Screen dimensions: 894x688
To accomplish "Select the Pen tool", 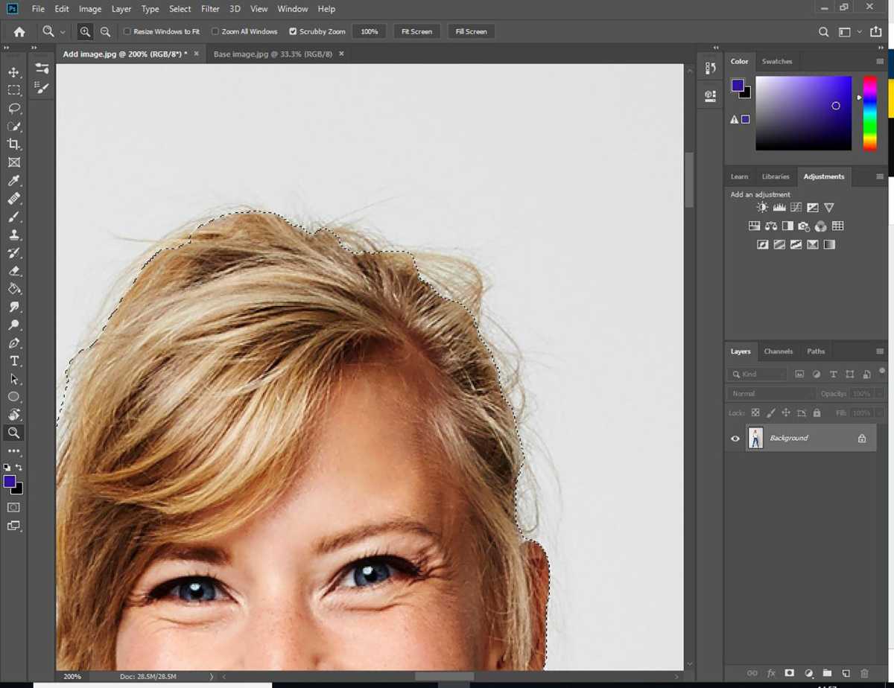I will [13, 343].
